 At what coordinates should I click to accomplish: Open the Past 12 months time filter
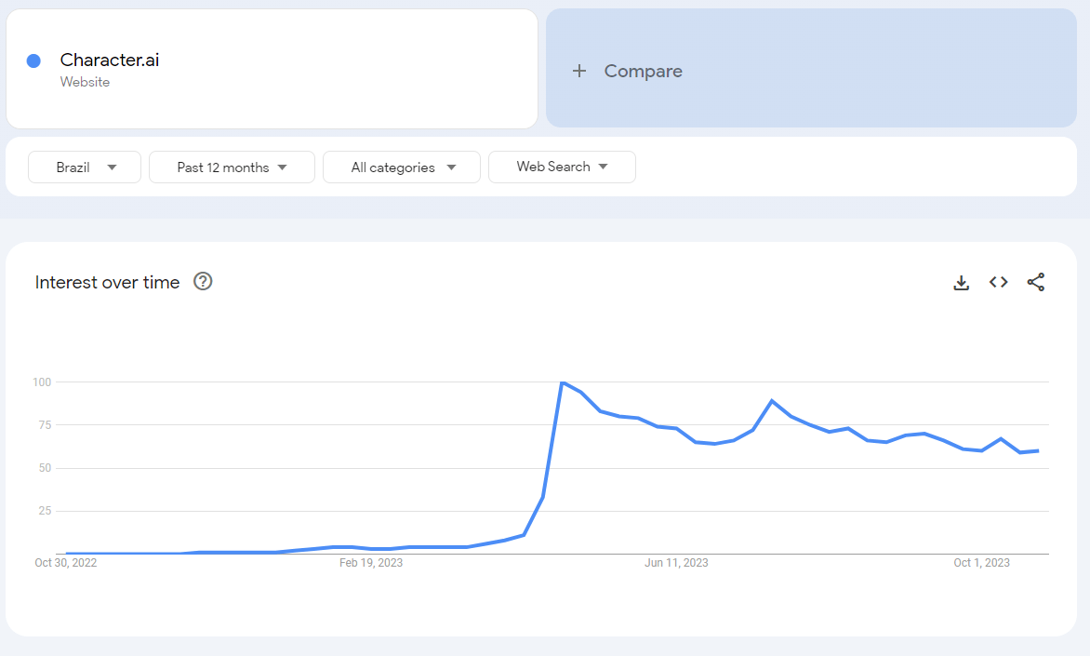coord(232,167)
